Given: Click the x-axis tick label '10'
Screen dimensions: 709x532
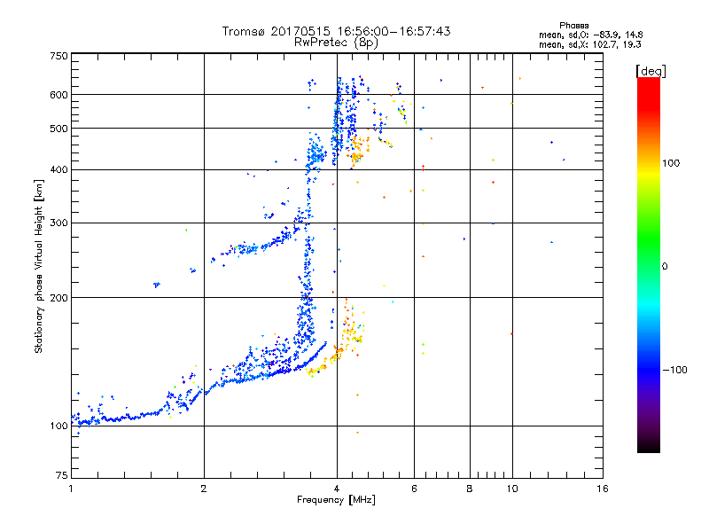Looking at the screenshot, I should coord(512,489).
